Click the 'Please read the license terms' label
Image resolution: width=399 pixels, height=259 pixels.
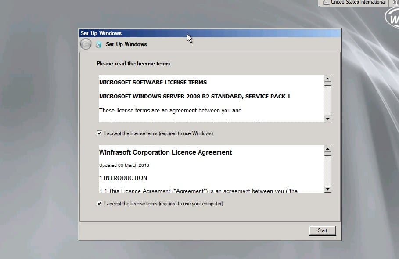point(133,64)
